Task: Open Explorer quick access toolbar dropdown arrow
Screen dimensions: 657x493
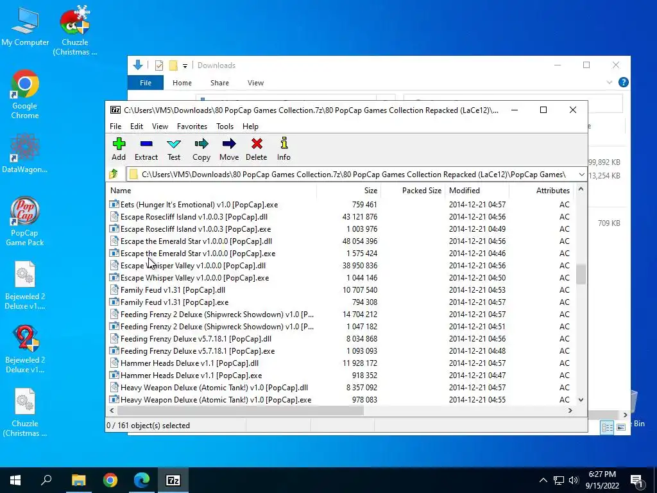Action: click(185, 66)
